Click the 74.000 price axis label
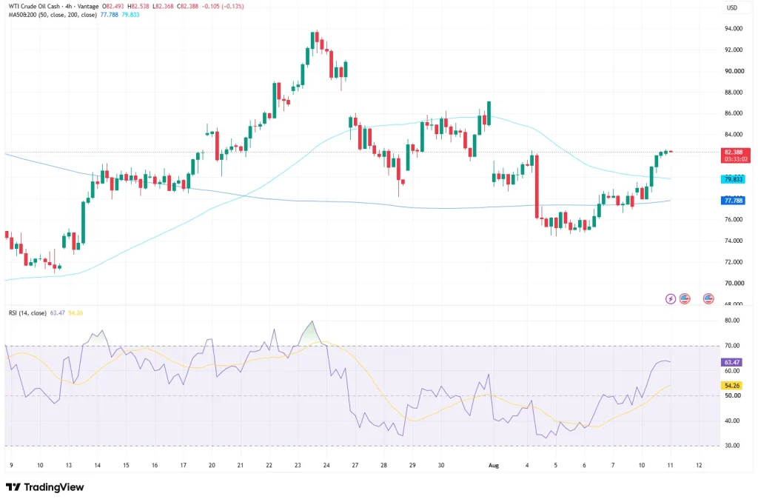Viewport: 758px width, 502px height. 734,241
